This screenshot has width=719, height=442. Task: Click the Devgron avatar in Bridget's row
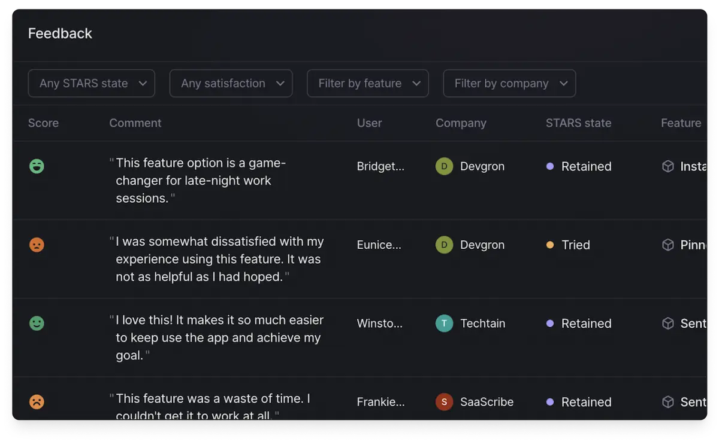(444, 166)
